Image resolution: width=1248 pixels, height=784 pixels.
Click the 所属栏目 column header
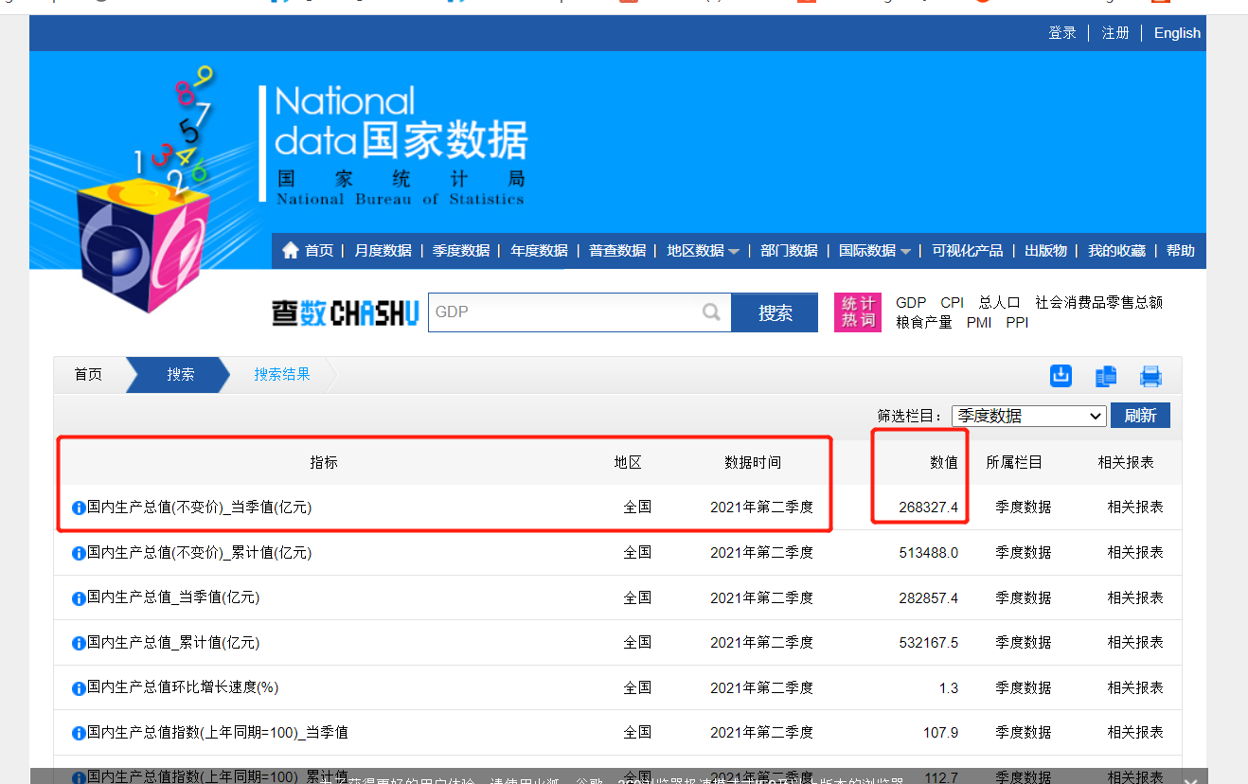click(x=1014, y=463)
